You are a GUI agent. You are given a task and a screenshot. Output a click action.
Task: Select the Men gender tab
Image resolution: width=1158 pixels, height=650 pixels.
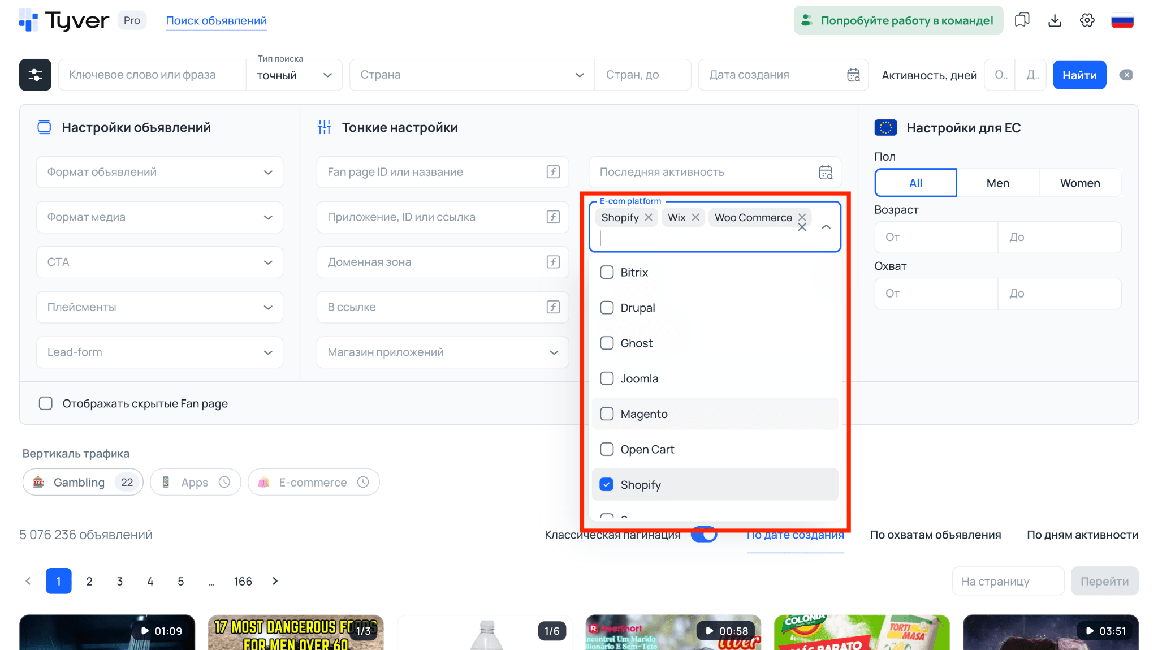998,183
